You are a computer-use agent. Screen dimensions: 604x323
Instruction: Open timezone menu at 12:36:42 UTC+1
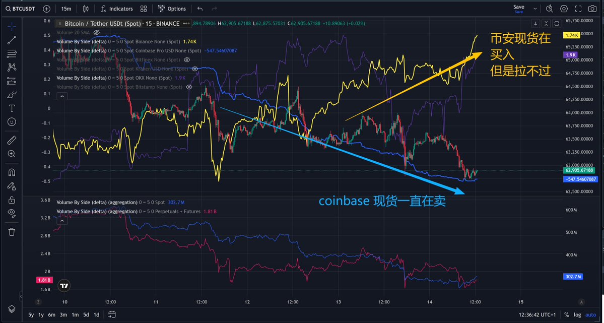pos(537,314)
